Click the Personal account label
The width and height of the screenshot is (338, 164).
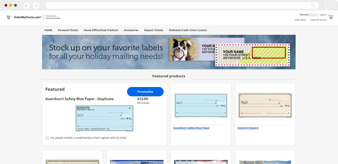(x=304, y=15)
